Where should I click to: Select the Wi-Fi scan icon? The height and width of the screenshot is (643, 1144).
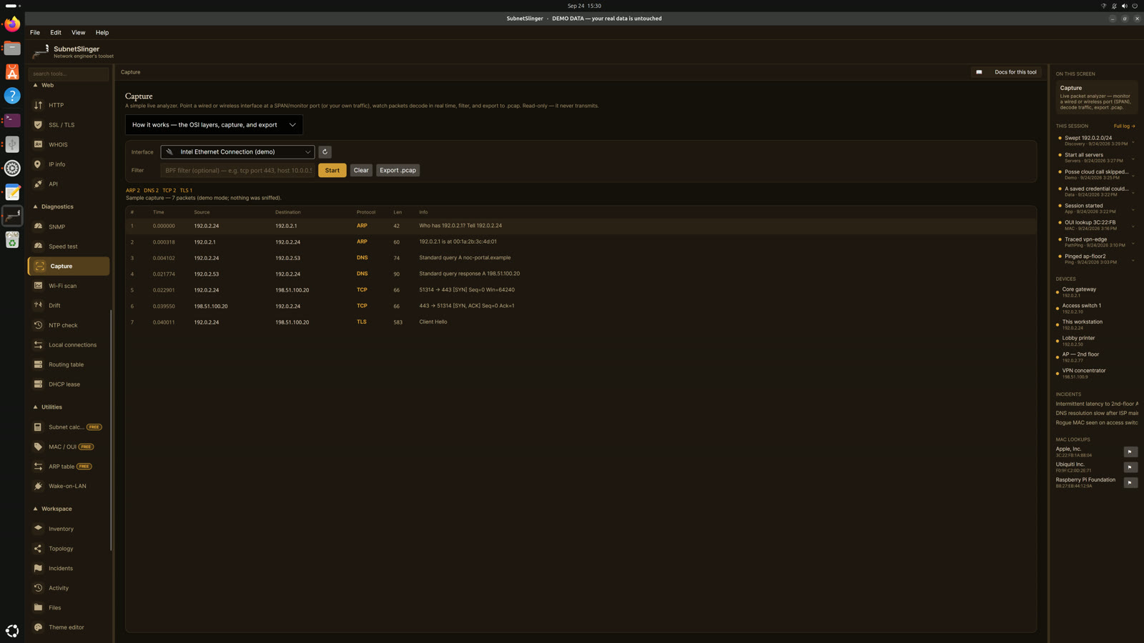click(38, 286)
